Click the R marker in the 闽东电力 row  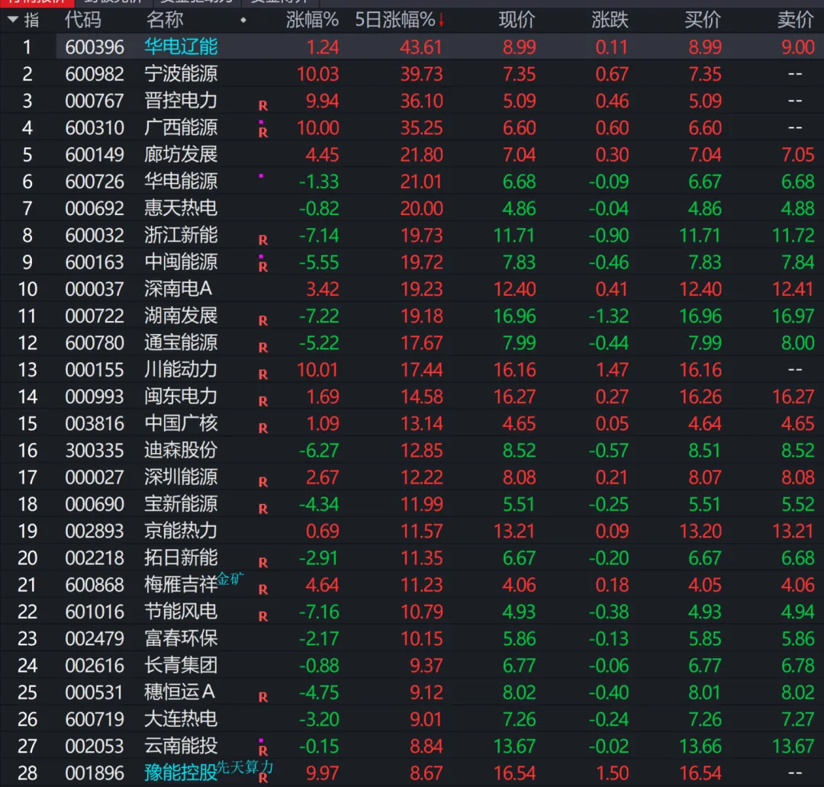[x=263, y=401]
